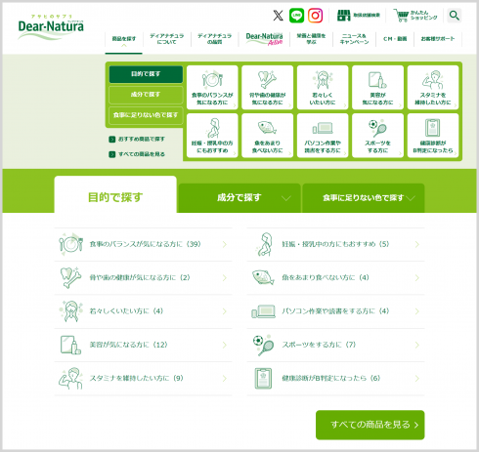
Task: Click the store locator shop icon
Action: [x=343, y=16]
